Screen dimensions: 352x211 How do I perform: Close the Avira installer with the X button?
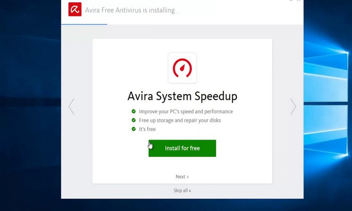click(298, 1)
